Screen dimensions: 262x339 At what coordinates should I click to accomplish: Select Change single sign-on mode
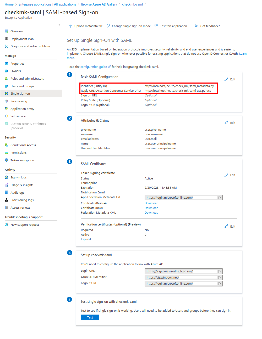(108, 26)
